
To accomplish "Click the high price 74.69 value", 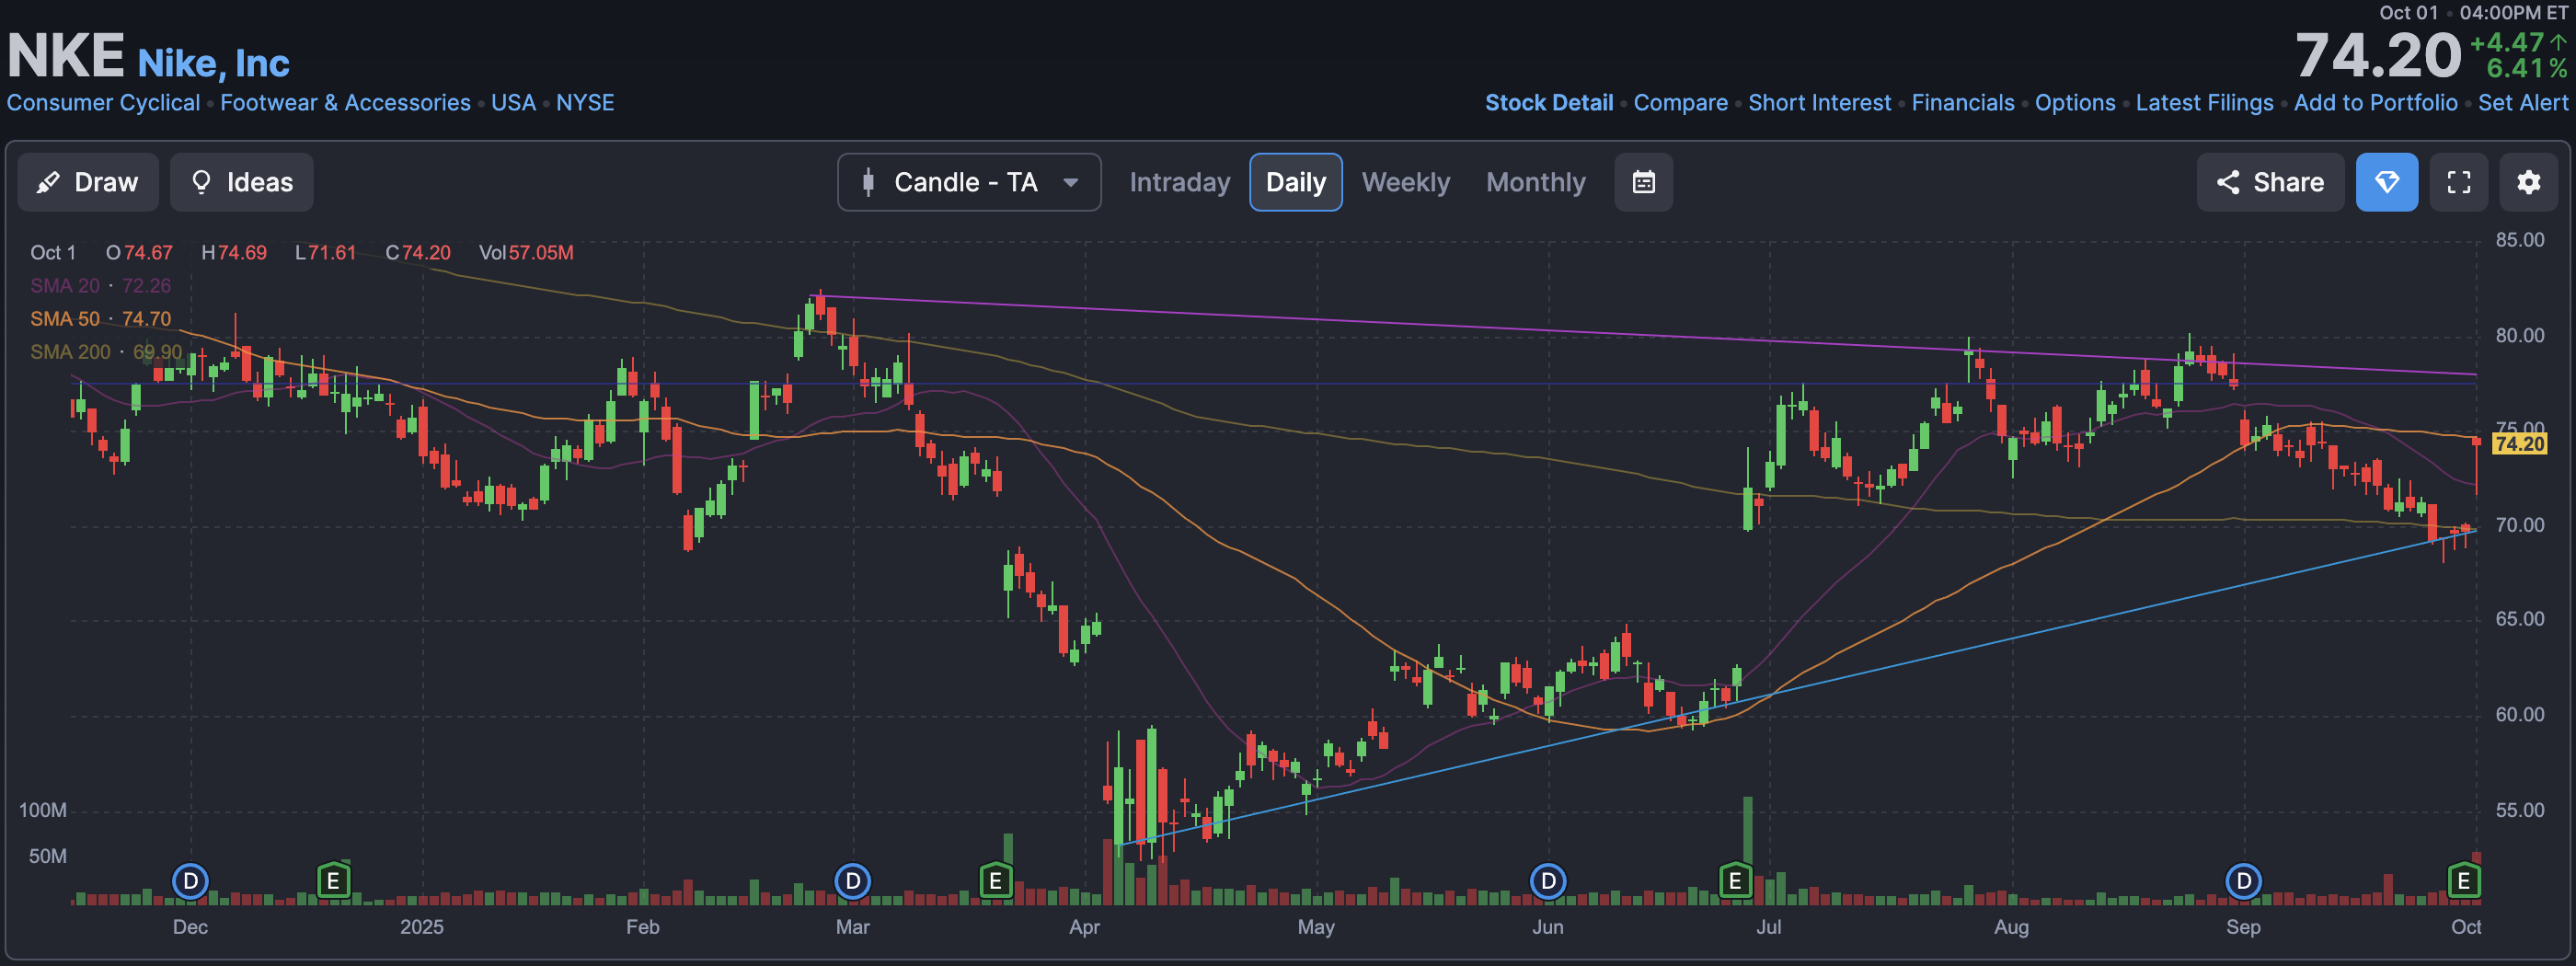I will click(242, 253).
